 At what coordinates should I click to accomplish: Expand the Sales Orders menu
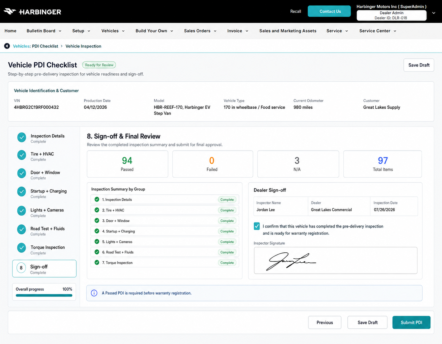point(200,31)
